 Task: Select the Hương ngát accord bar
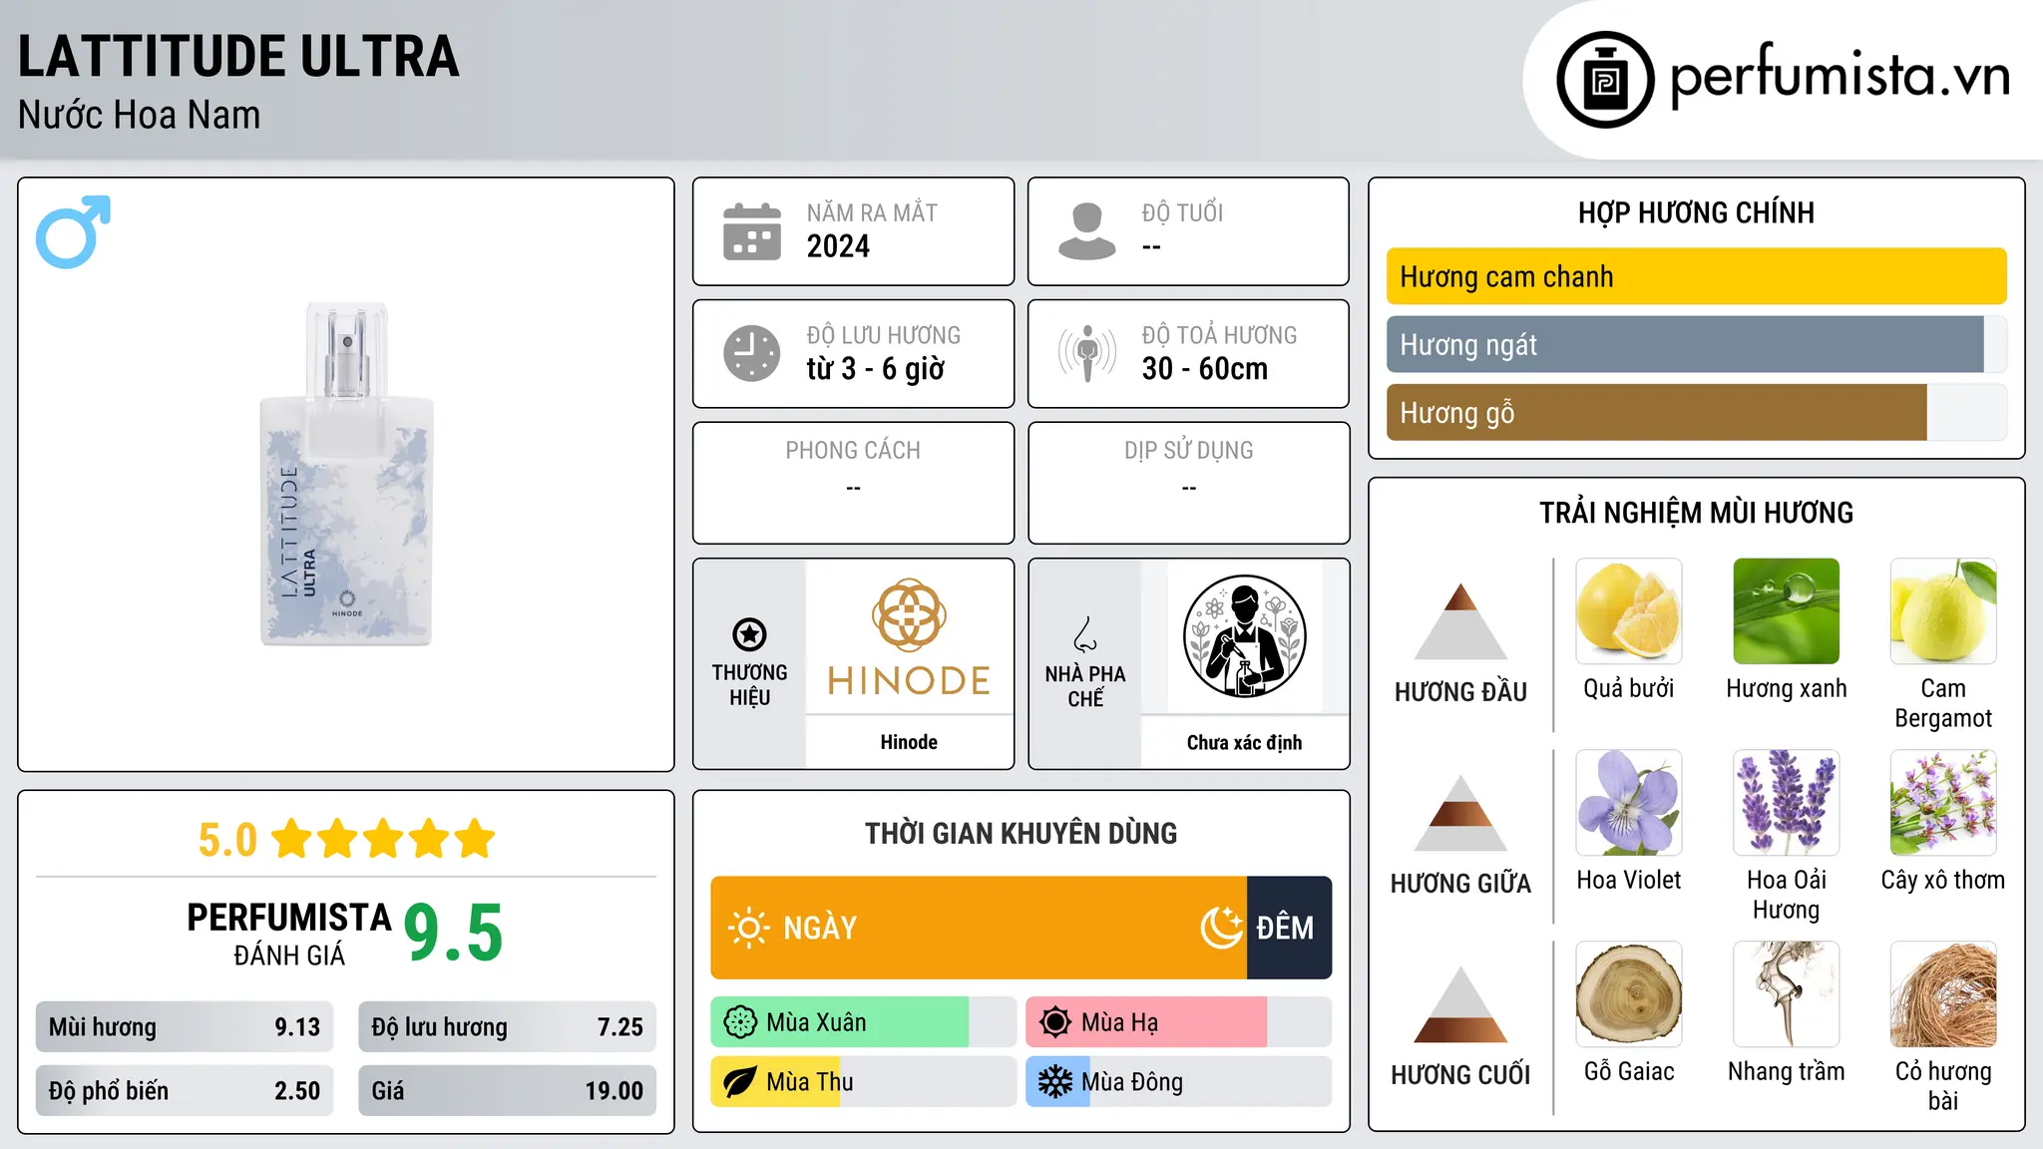(1696, 344)
